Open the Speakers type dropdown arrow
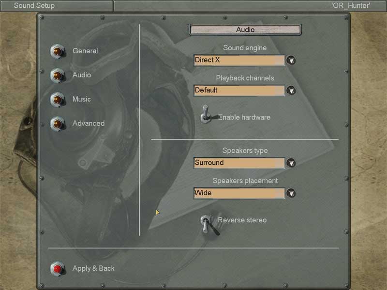 coord(291,163)
